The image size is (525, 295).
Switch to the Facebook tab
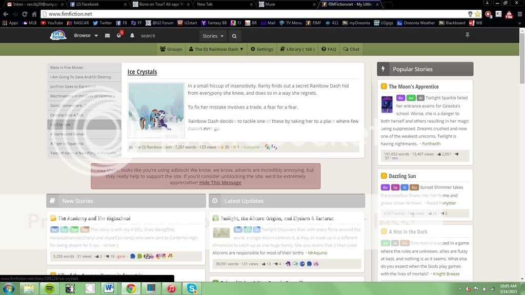click(x=87, y=4)
